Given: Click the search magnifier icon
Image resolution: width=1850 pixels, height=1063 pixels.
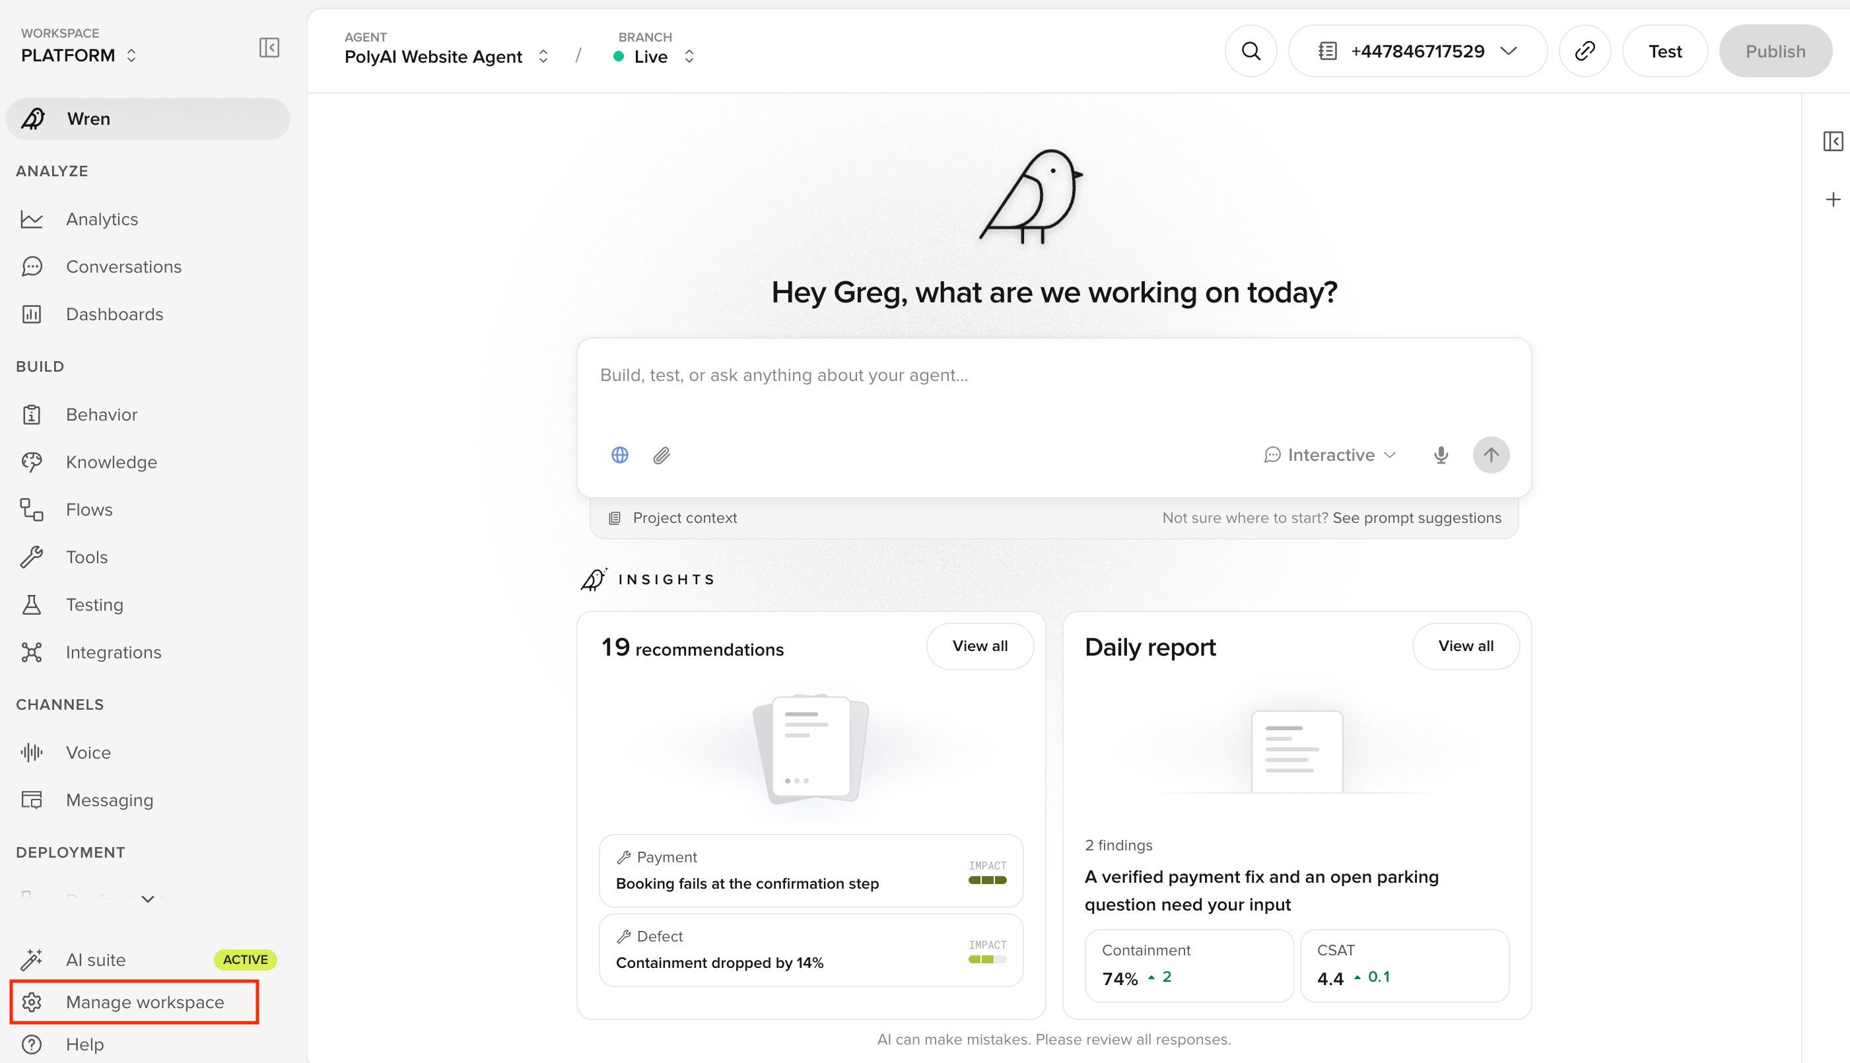Looking at the screenshot, I should (x=1250, y=51).
